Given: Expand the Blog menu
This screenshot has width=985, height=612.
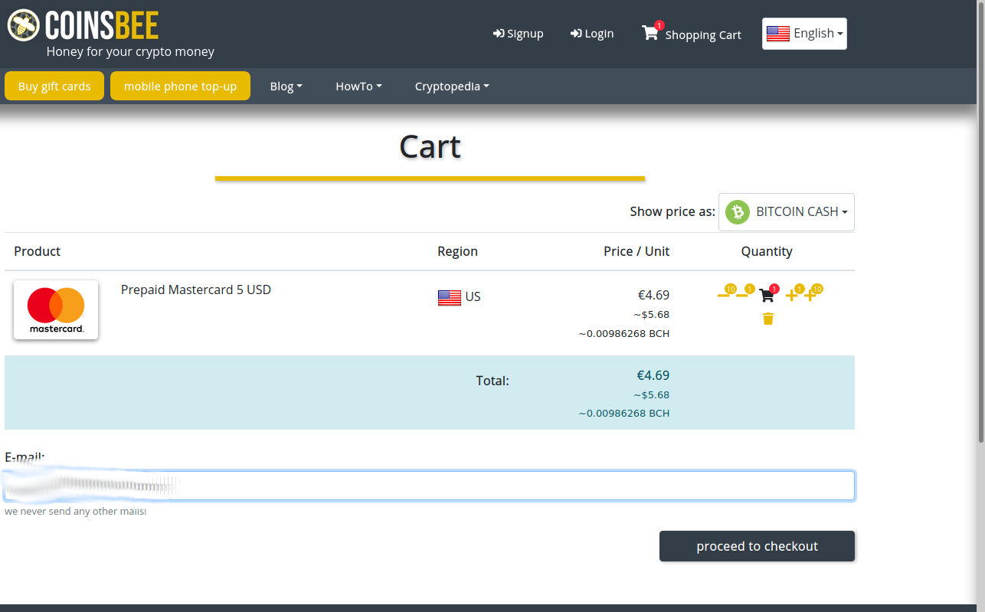Looking at the screenshot, I should click(286, 87).
